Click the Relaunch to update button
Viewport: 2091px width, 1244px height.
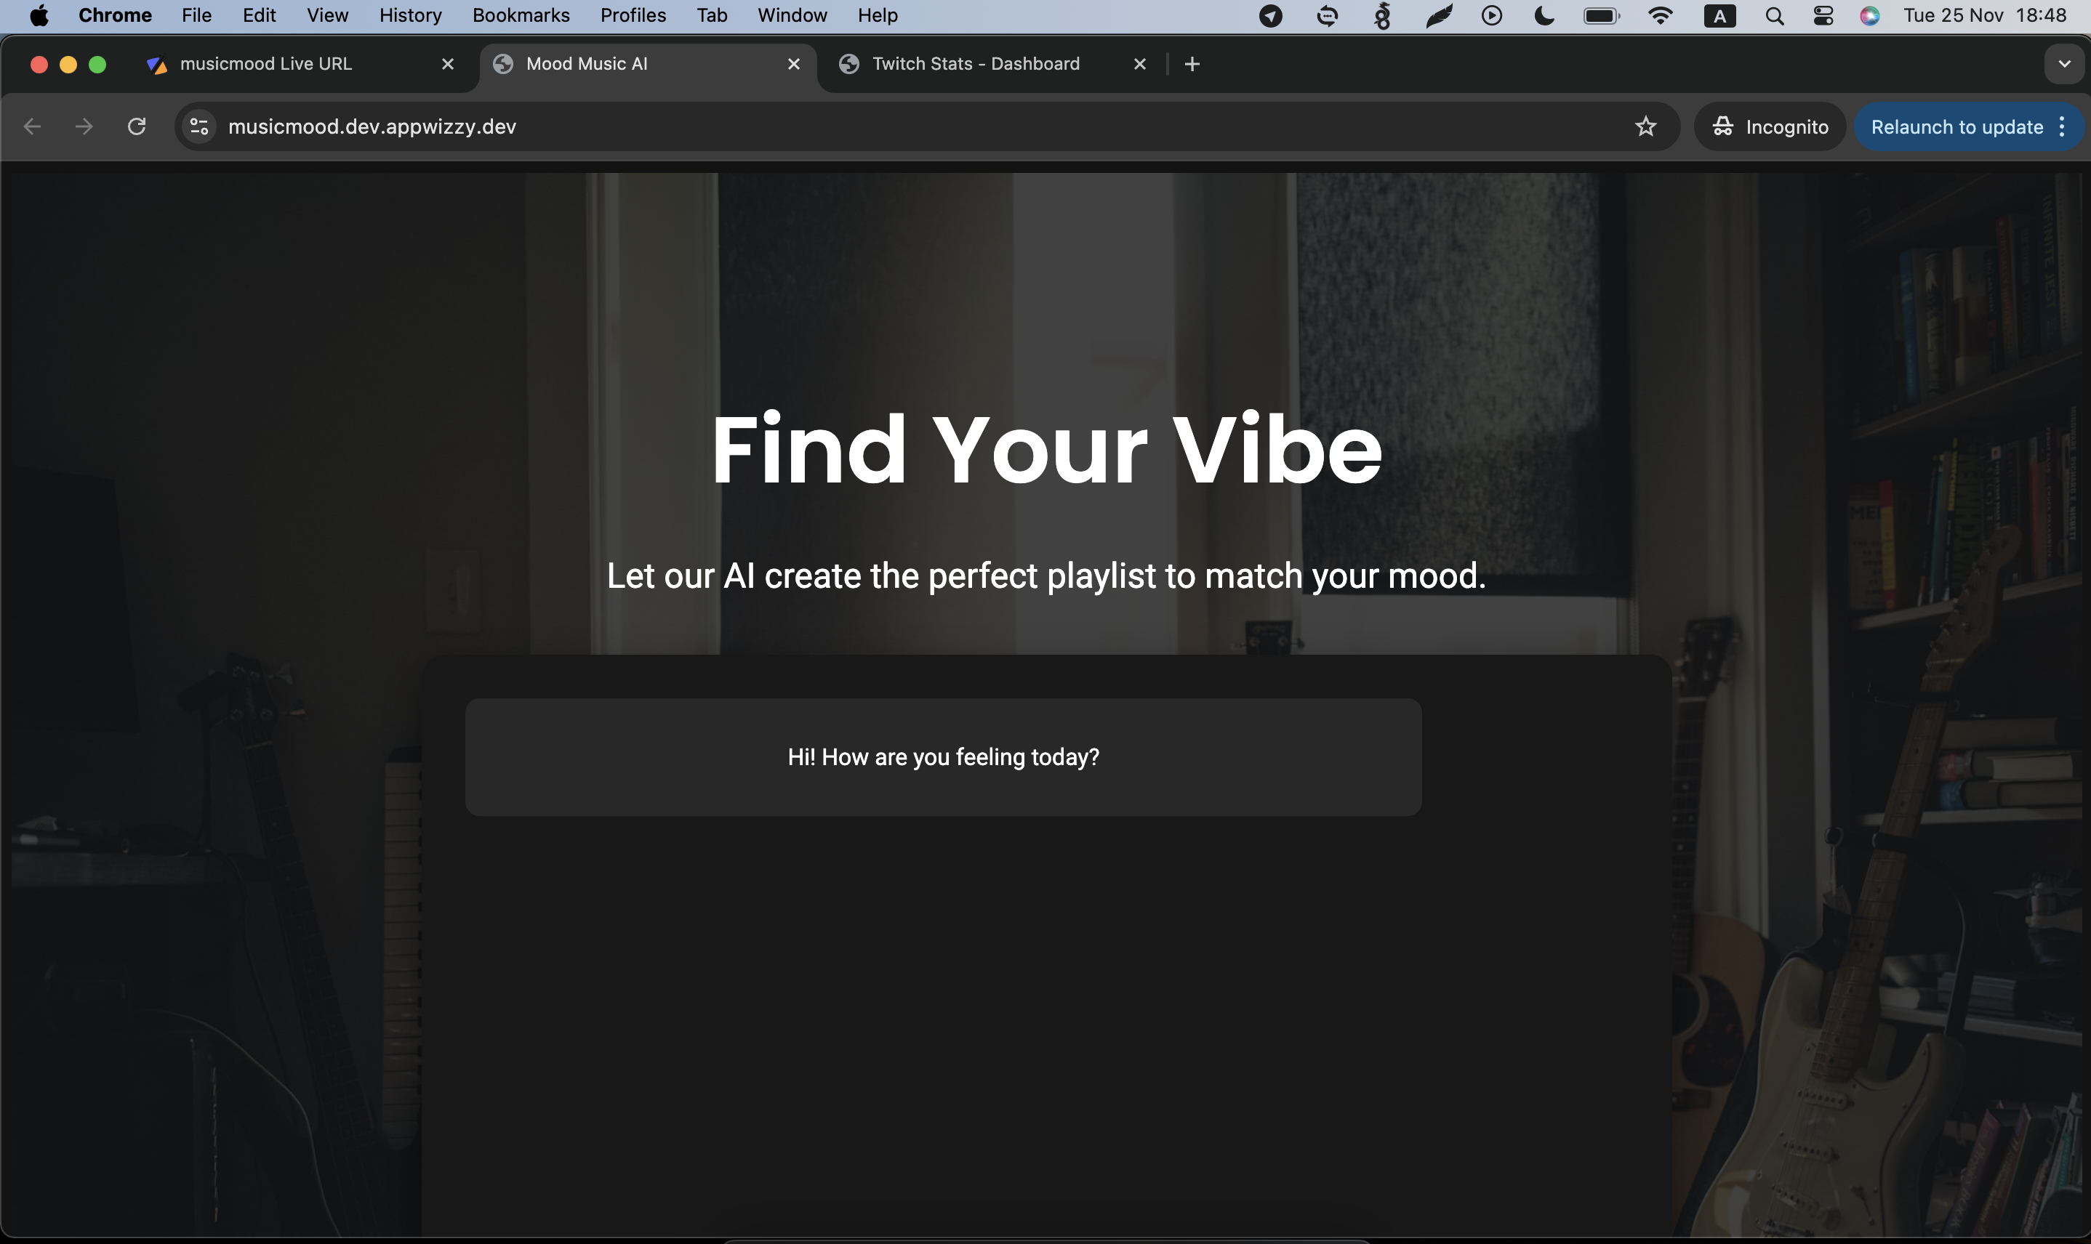tap(1956, 126)
